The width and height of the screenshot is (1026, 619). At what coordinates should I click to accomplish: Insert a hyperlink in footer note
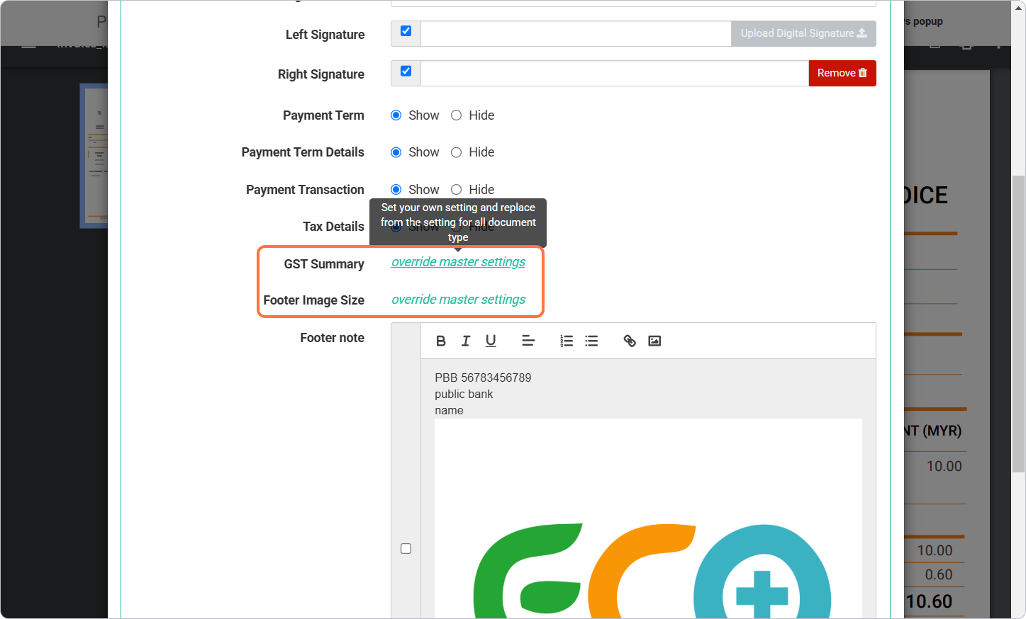coord(630,341)
